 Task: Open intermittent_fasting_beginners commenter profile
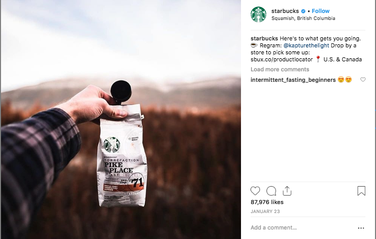click(x=293, y=80)
